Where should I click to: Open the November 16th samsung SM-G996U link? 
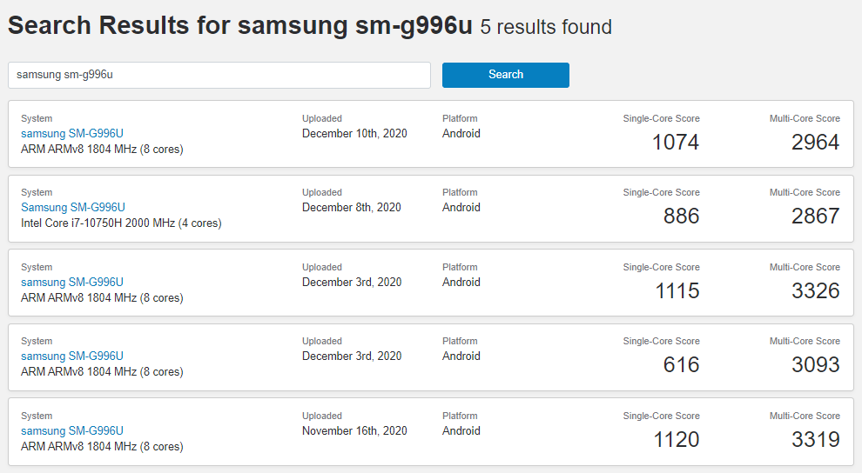(x=72, y=431)
